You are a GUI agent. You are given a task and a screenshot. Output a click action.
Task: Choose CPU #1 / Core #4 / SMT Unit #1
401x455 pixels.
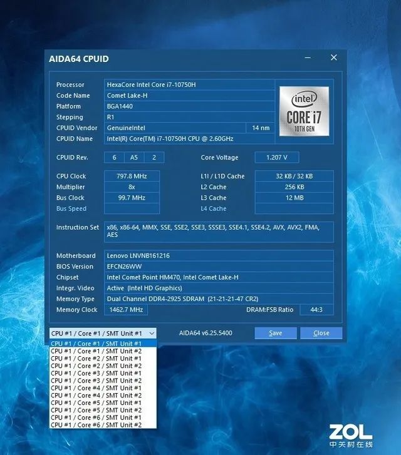point(103,388)
